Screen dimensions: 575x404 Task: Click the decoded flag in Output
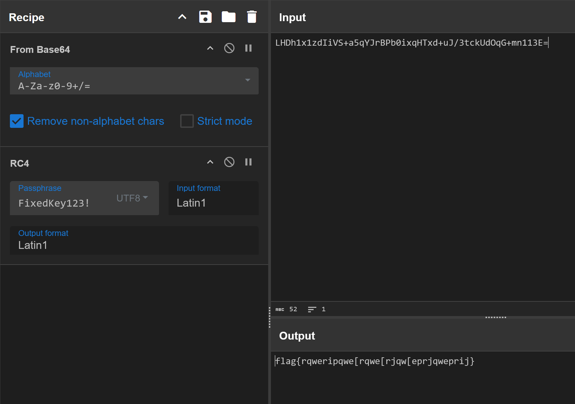tap(375, 361)
